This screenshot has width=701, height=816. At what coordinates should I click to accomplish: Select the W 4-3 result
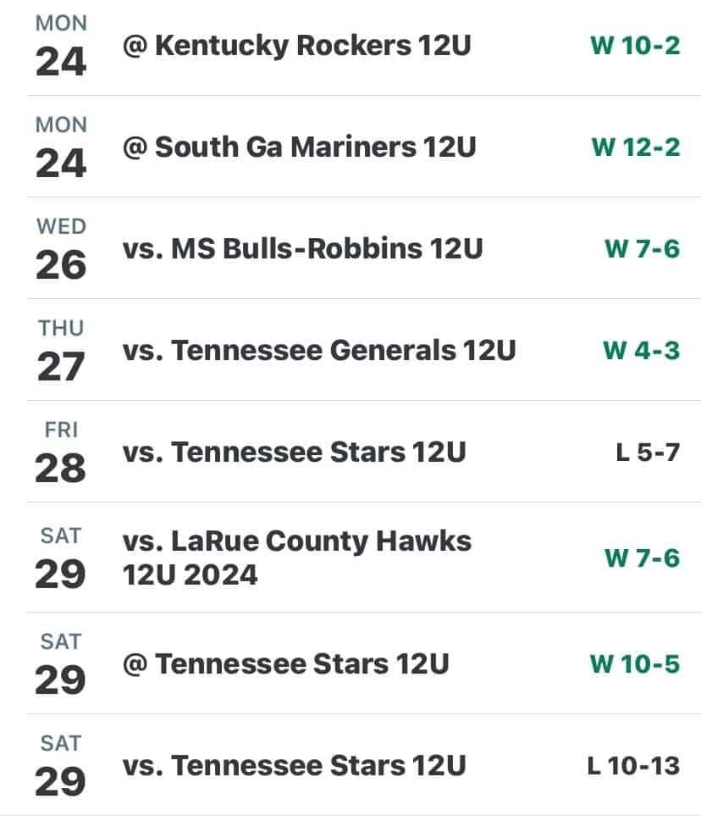(x=641, y=351)
